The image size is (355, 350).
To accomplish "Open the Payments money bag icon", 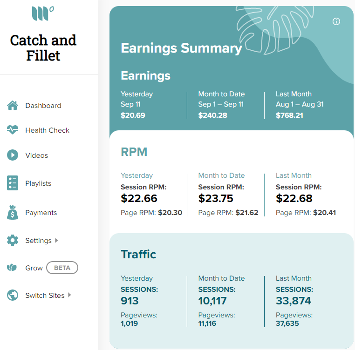I will click(13, 212).
